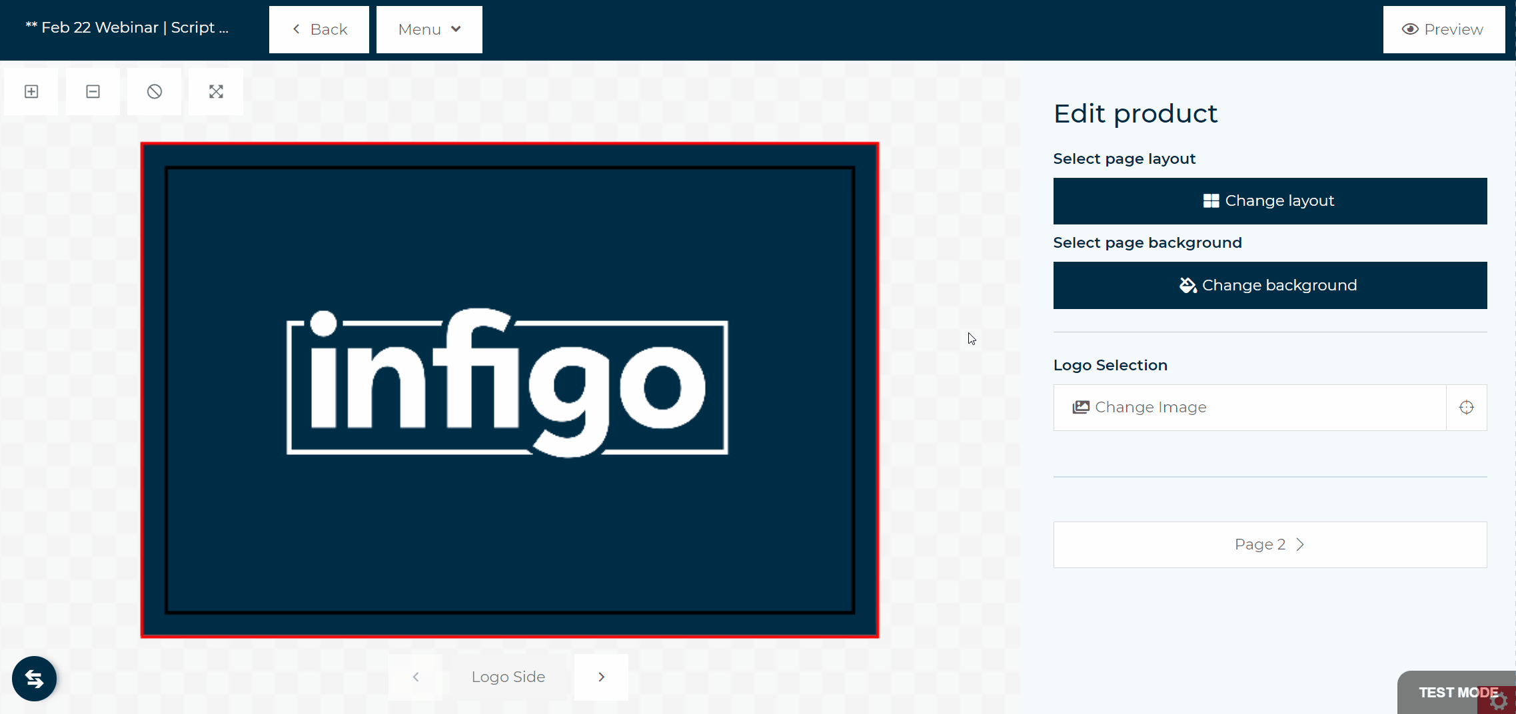Screen dimensions: 1516x714
Task: Open the Menu dropdown
Action: pyautogui.click(x=429, y=29)
